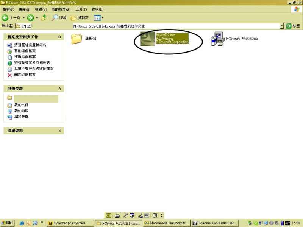Open the 說明(H) menu
Image resolution: width=303 pixels, height=227 pixels.
(97, 9)
